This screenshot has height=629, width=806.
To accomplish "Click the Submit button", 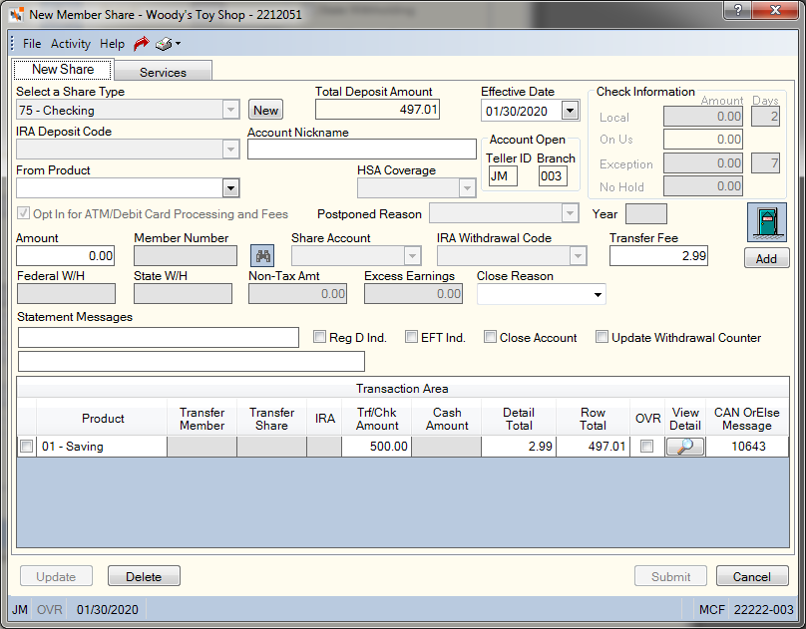I will pos(670,576).
